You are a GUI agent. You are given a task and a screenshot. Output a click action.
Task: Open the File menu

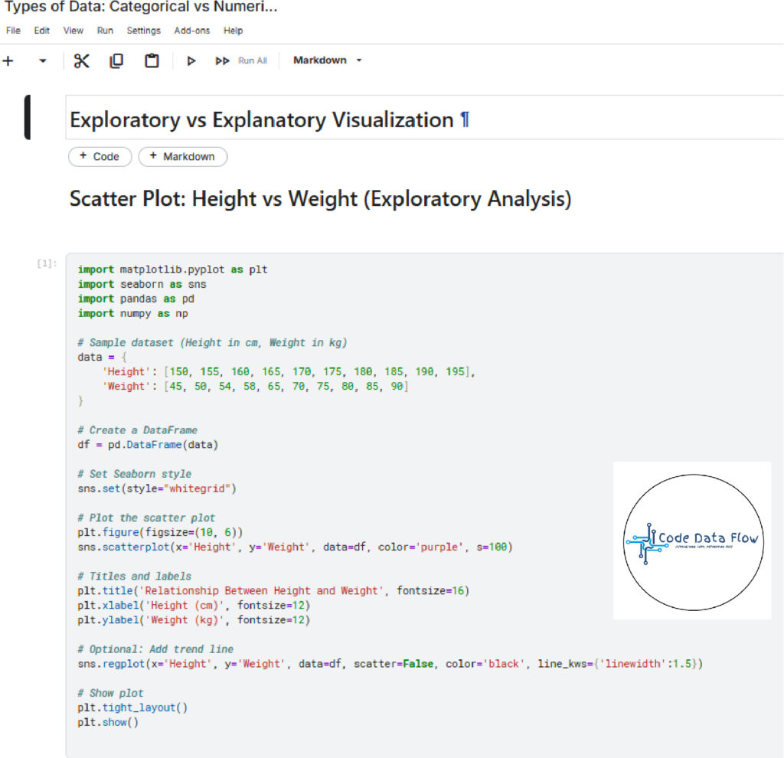pos(13,31)
